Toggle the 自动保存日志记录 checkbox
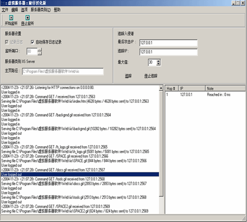This screenshot has height=222, width=247. pyautogui.click(x=33, y=42)
